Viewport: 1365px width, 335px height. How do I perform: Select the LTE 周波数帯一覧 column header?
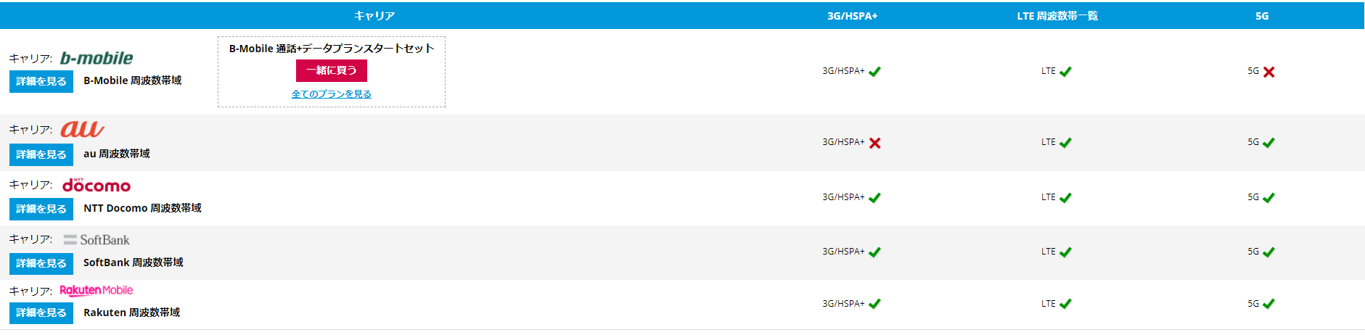click(x=1057, y=16)
